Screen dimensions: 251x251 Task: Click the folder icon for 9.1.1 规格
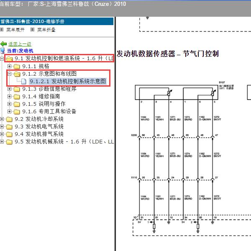point(17,67)
